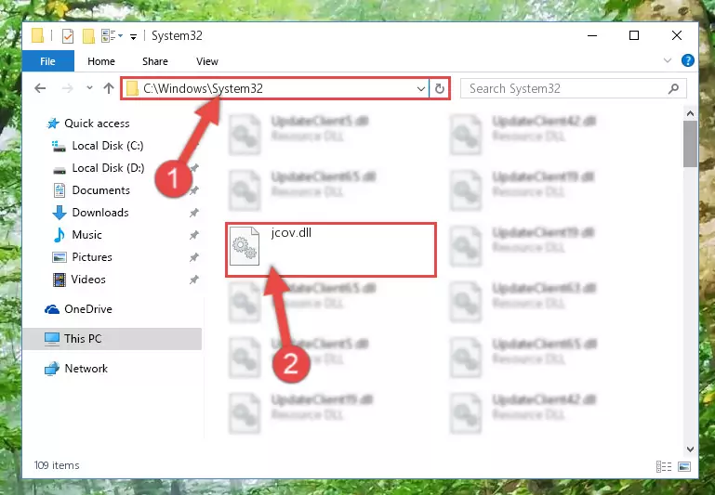
Task: Click the pin icon beside Videos
Action: tap(194, 280)
